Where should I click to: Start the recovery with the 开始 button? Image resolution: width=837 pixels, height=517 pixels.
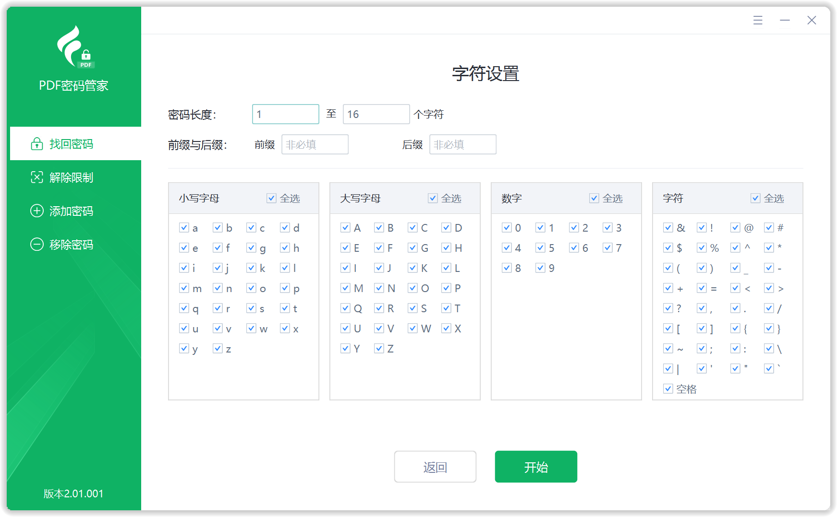[536, 467]
